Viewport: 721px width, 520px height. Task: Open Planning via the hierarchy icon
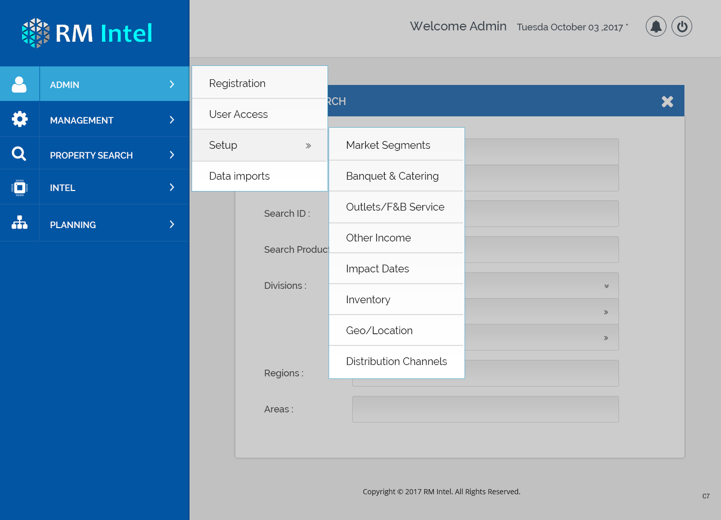pos(20,222)
